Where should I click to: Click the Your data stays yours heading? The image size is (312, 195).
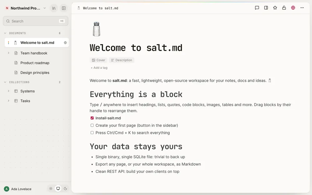[136, 146]
